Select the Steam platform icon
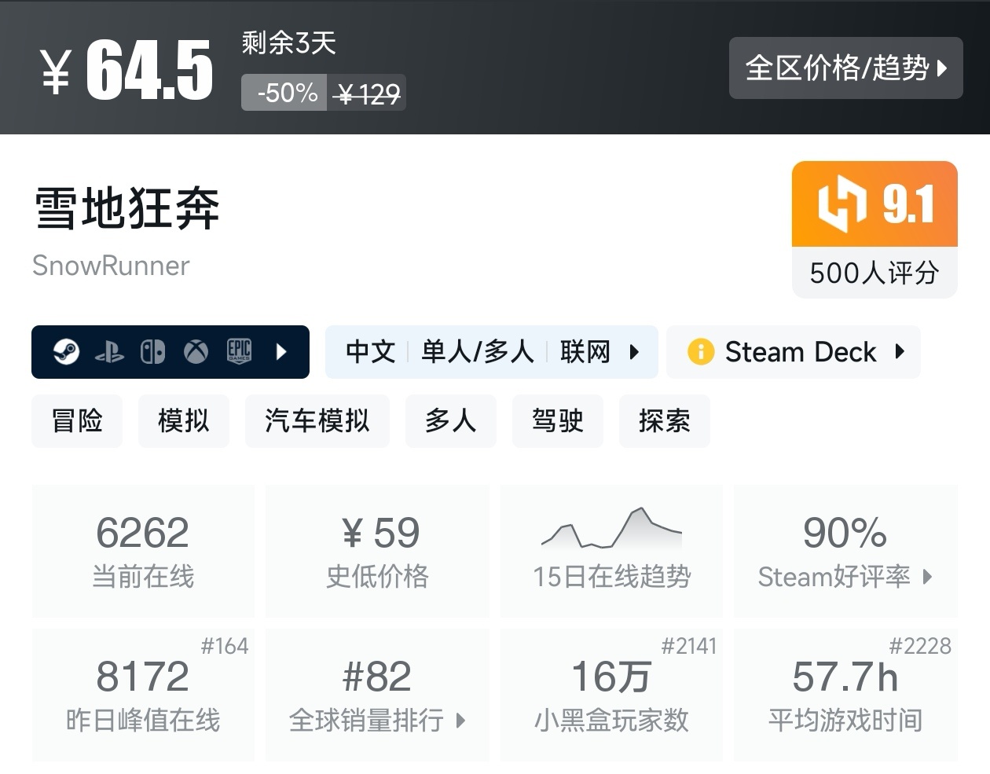This screenshot has height=774, width=990. coord(66,351)
